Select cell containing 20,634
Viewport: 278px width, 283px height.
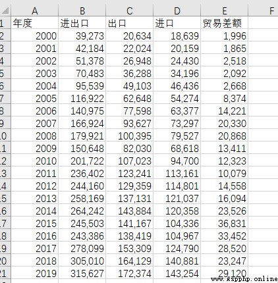pos(130,36)
